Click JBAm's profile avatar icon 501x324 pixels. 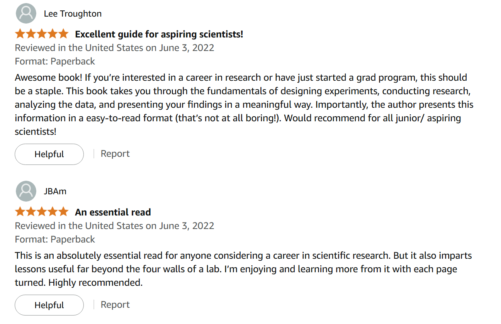tap(26, 191)
